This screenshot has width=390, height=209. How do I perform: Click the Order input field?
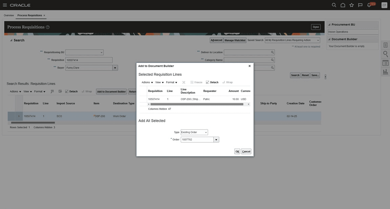pos(197,140)
